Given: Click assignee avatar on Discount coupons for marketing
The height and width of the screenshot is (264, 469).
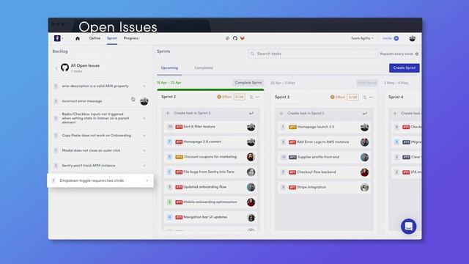Looking at the screenshot, I should [251, 157].
